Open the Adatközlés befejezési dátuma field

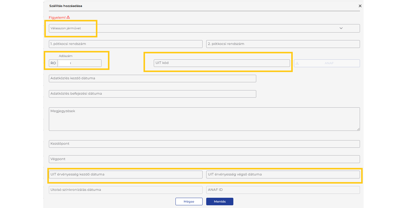click(x=152, y=94)
